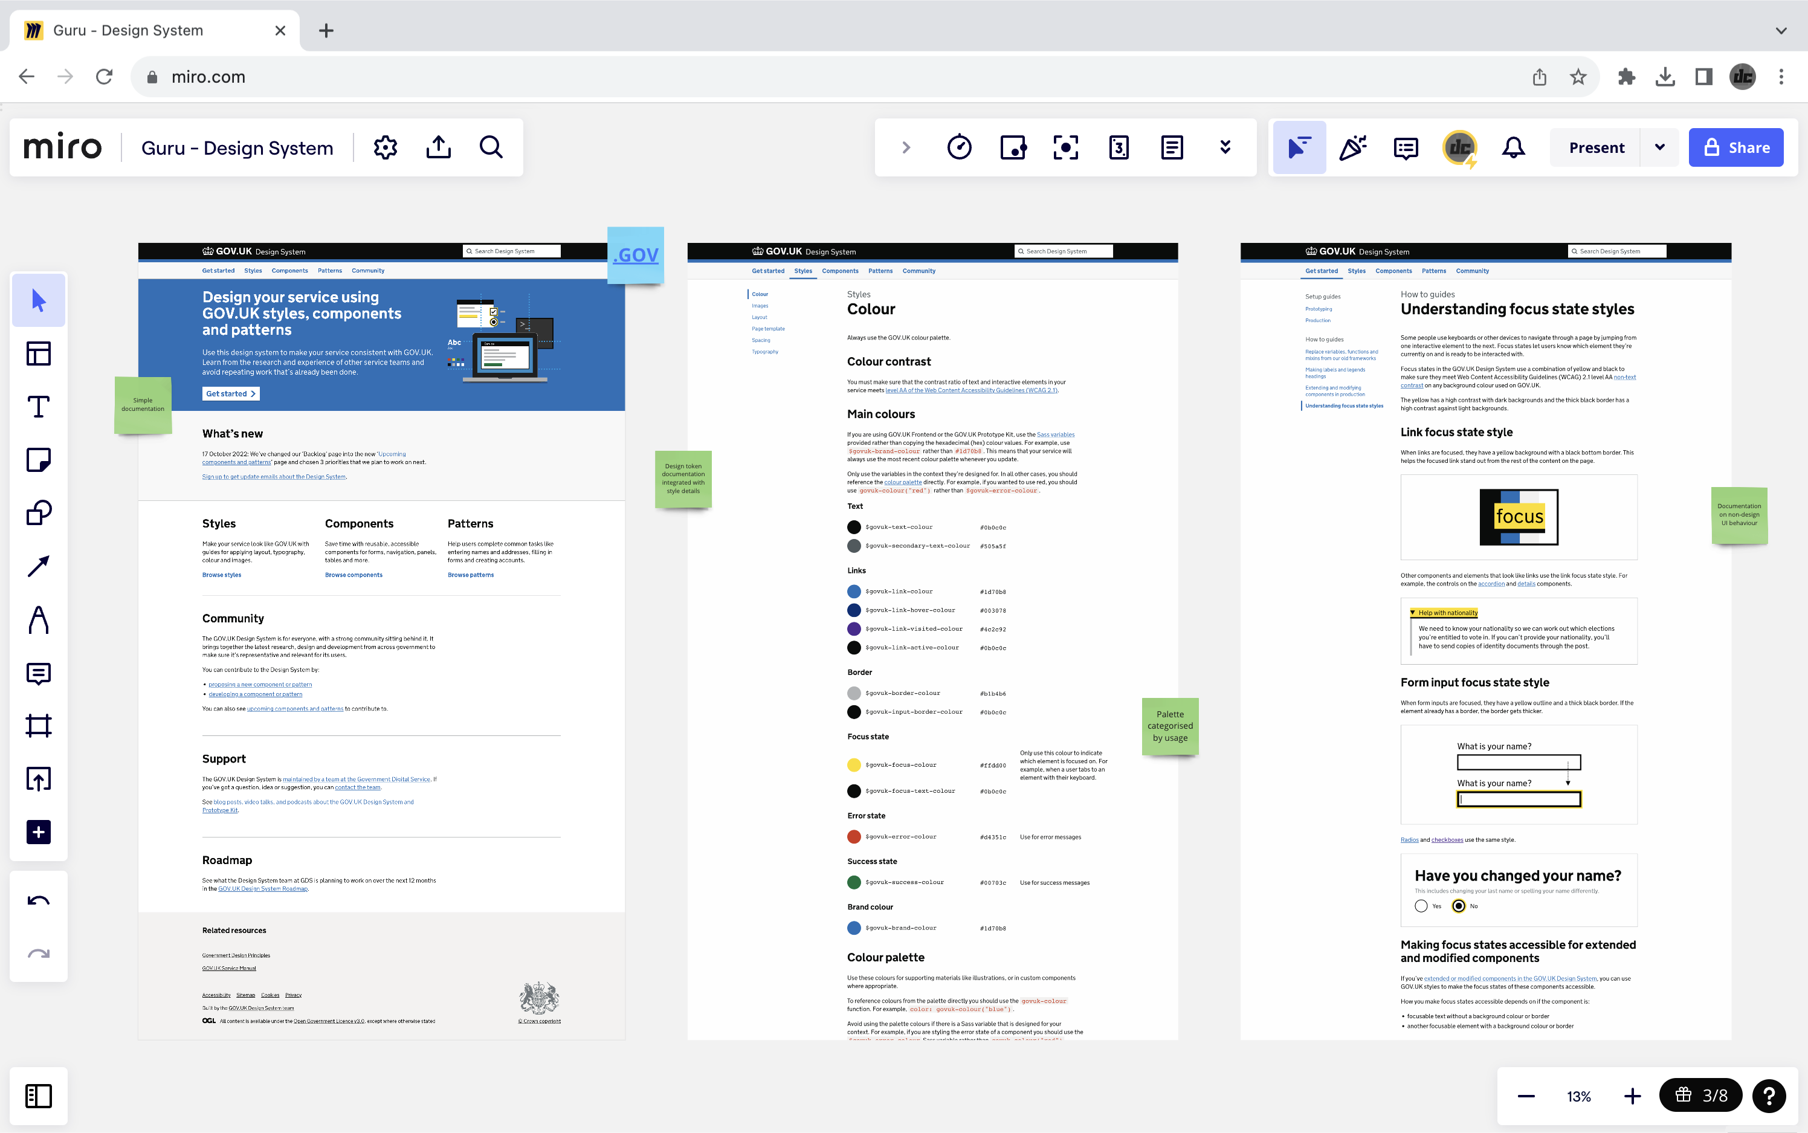1808x1133 pixels.
Task: Open the 3/8 learning progress button
Action: [x=1701, y=1096]
